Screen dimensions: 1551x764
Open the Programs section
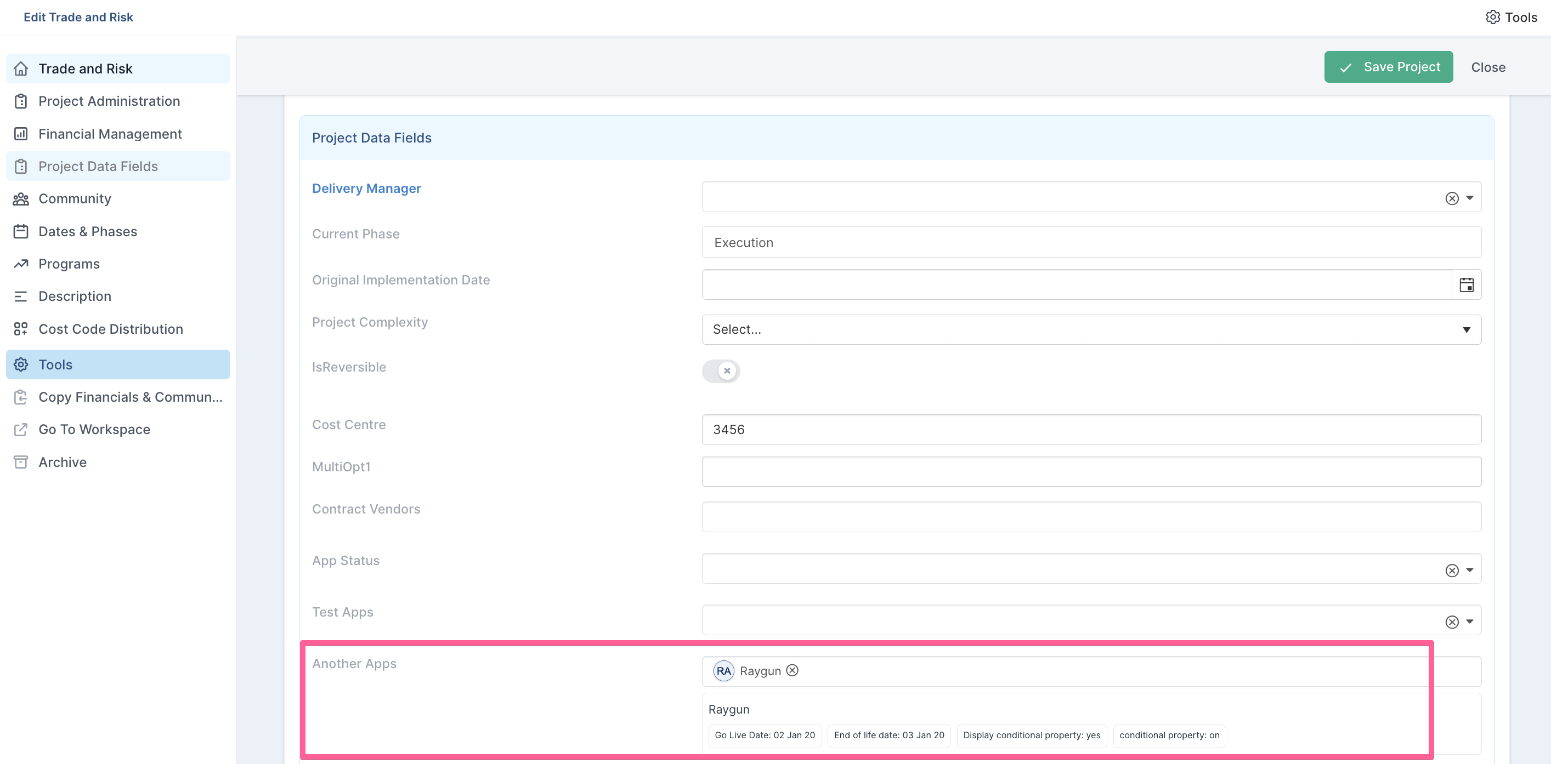click(x=118, y=264)
